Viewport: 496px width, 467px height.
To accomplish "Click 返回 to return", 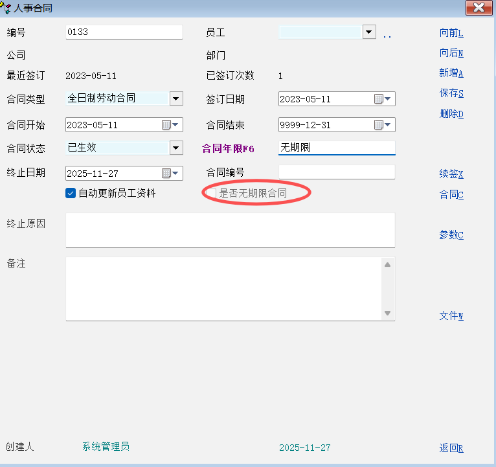I will (x=451, y=448).
